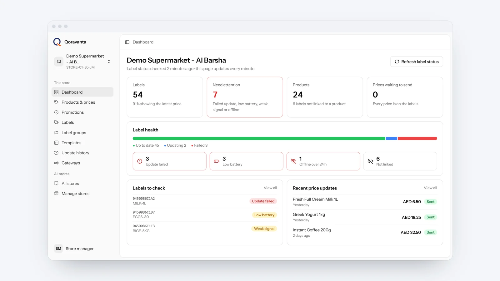The image size is (500, 281).
Task: Click Sent badge for Instant Coffee 200g
Action: tap(430, 232)
